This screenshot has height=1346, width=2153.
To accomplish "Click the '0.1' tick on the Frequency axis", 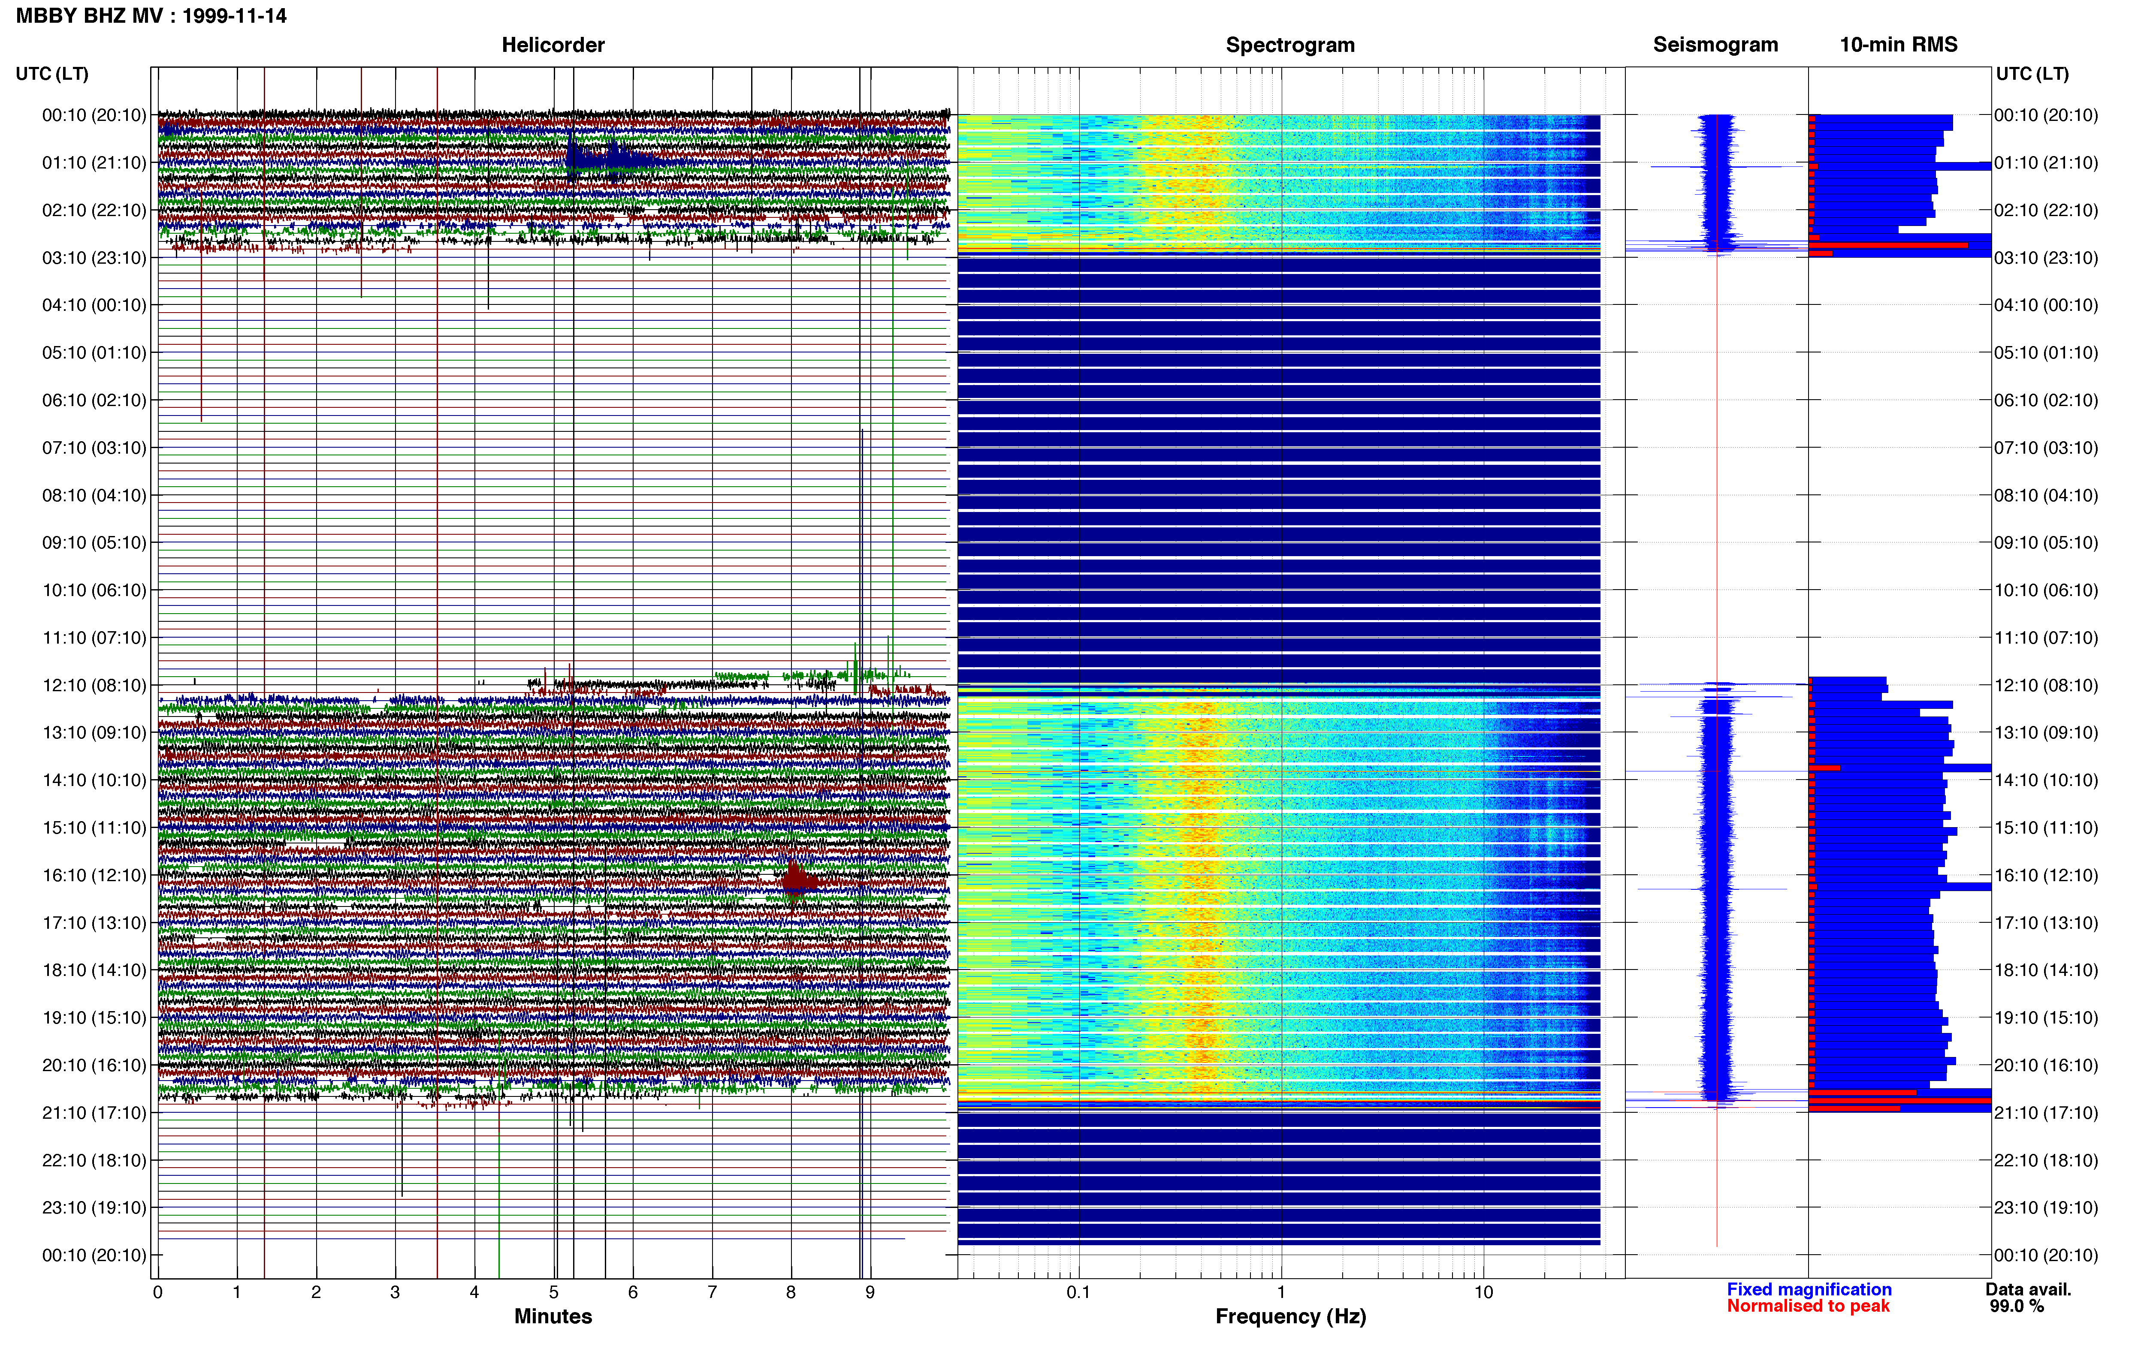I will click(x=1078, y=1292).
